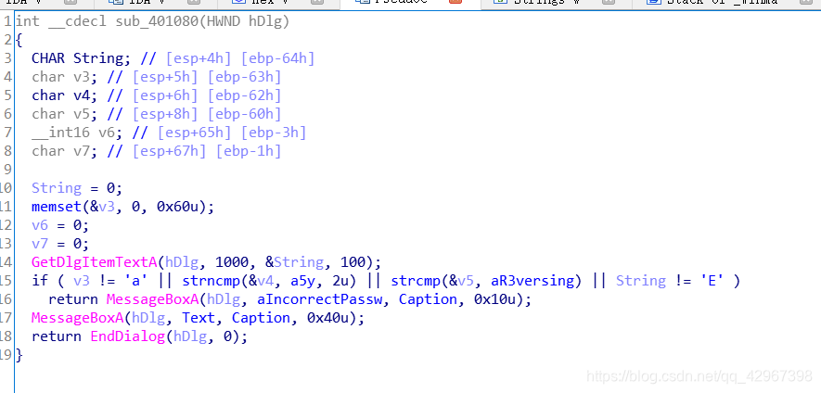Click the strcmp function call

tap(416, 281)
